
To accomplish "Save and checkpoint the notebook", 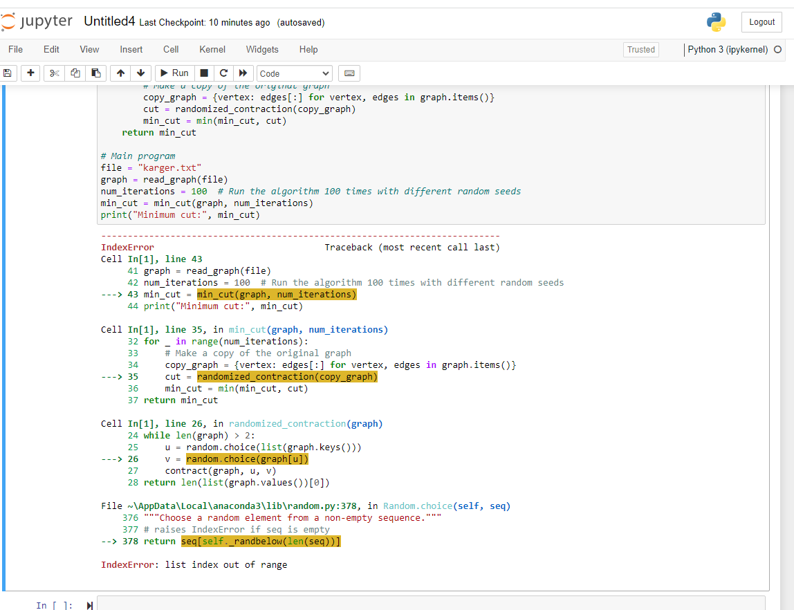I will 8,73.
